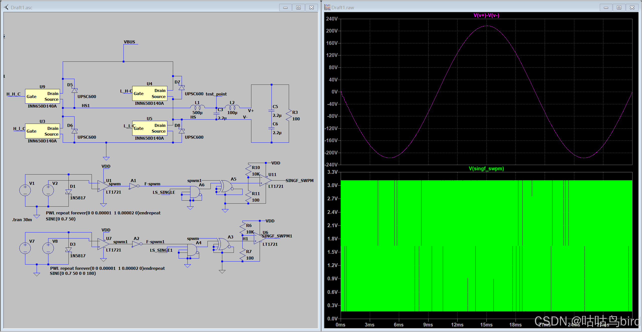Viewport: 642px width, 332px height.
Task: Select the VBUS net label
Action: click(x=129, y=42)
